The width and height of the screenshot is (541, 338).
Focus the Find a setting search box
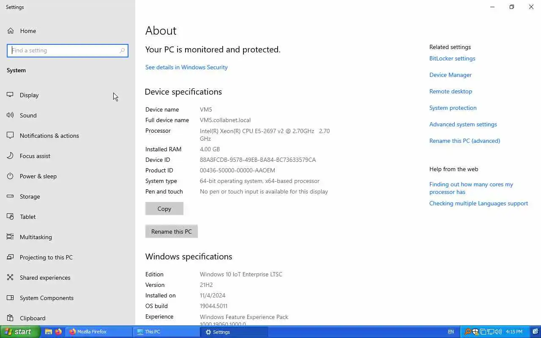click(x=68, y=50)
